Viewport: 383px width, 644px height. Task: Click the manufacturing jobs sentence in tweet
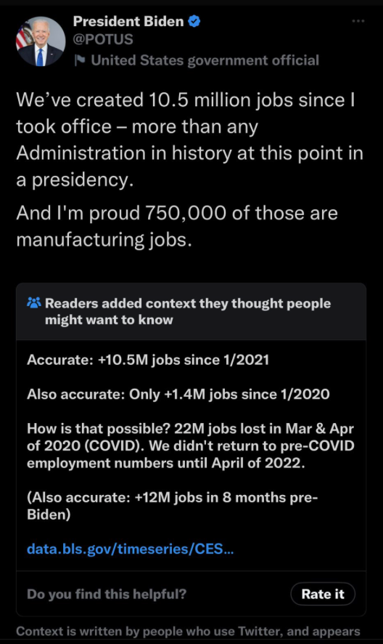point(177,226)
